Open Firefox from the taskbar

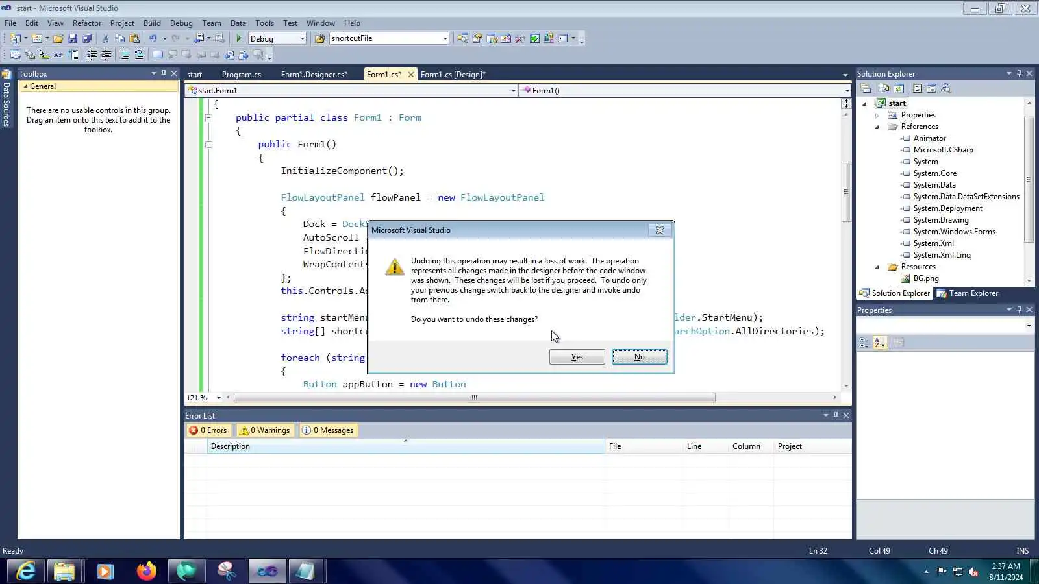tap(146, 571)
